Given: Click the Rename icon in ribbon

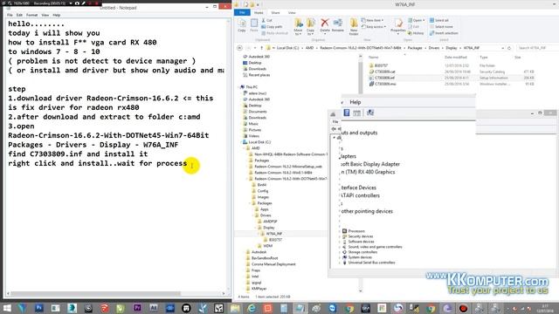Looking at the screenshot, I should (338, 25).
